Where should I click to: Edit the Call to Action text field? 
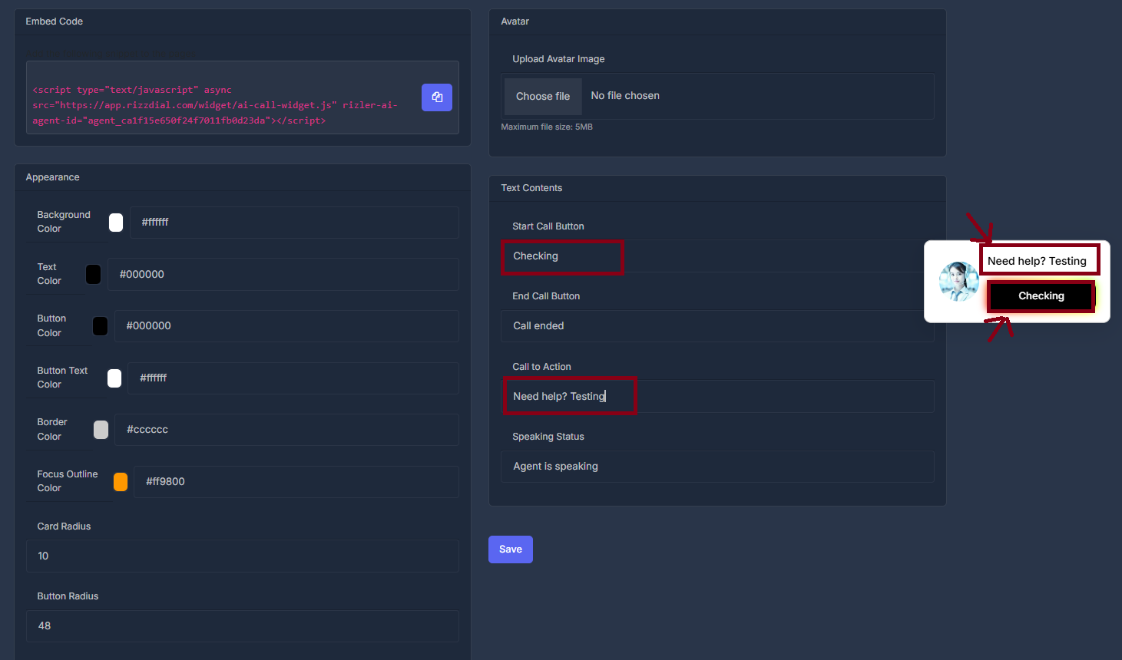tap(717, 397)
